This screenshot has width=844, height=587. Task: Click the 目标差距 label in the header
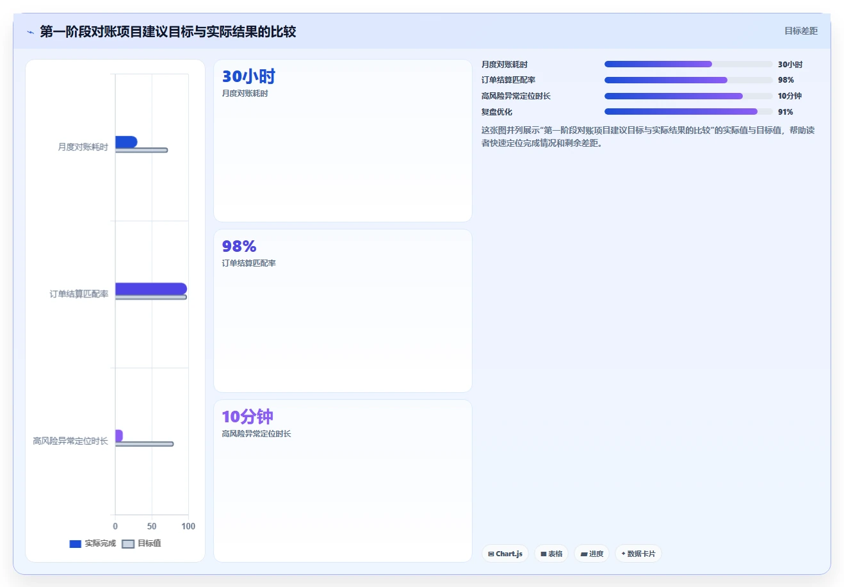point(801,31)
